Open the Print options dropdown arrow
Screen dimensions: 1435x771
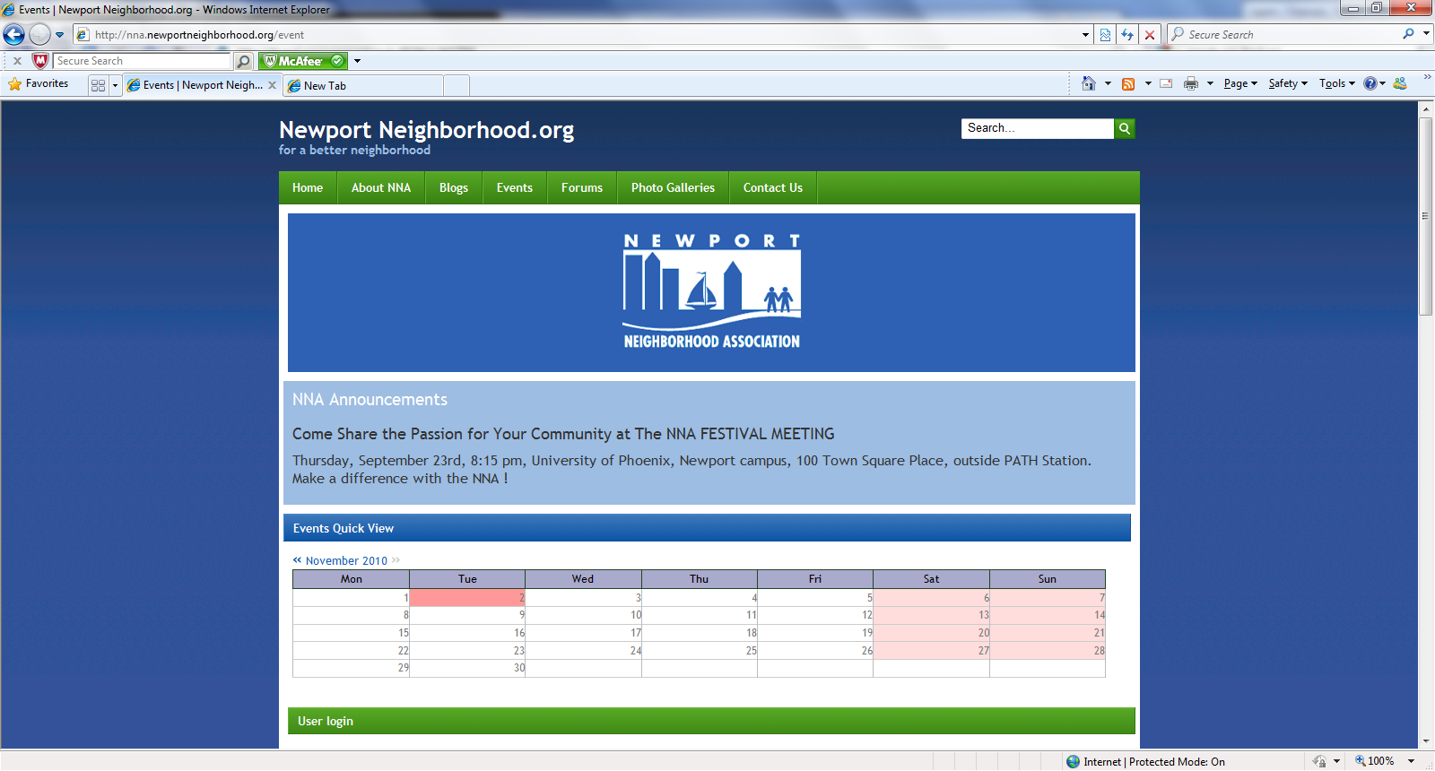pyautogui.click(x=1210, y=83)
